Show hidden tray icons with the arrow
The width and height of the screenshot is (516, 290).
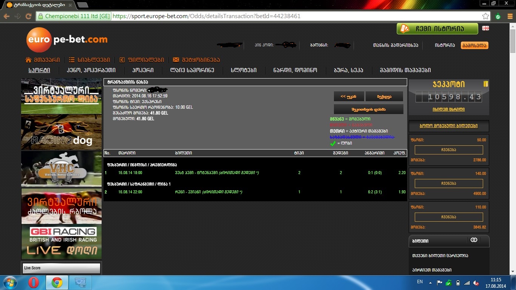pyautogui.click(x=430, y=282)
